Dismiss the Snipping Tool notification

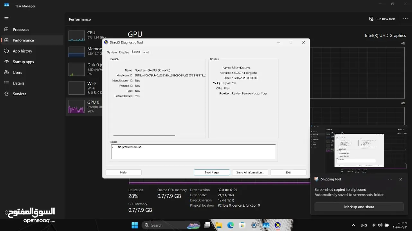tap(401, 179)
